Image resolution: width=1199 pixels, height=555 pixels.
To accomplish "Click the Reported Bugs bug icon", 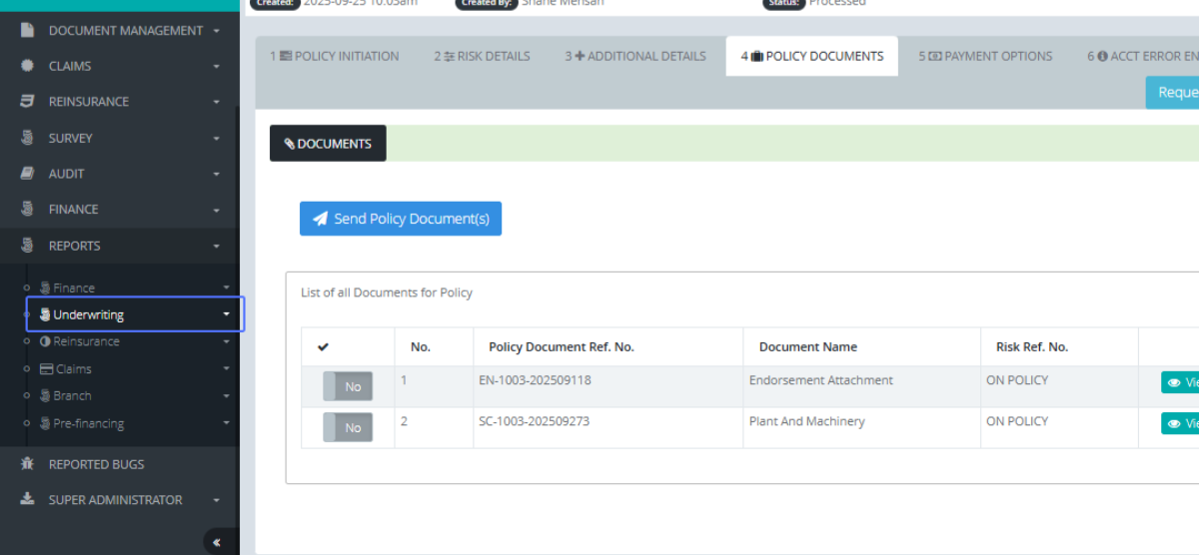I will (28, 464).
